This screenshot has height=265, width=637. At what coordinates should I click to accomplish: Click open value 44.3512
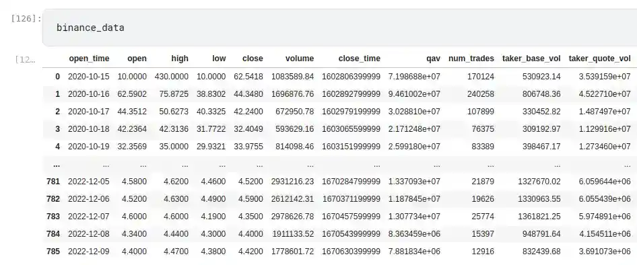pos(132,111)
